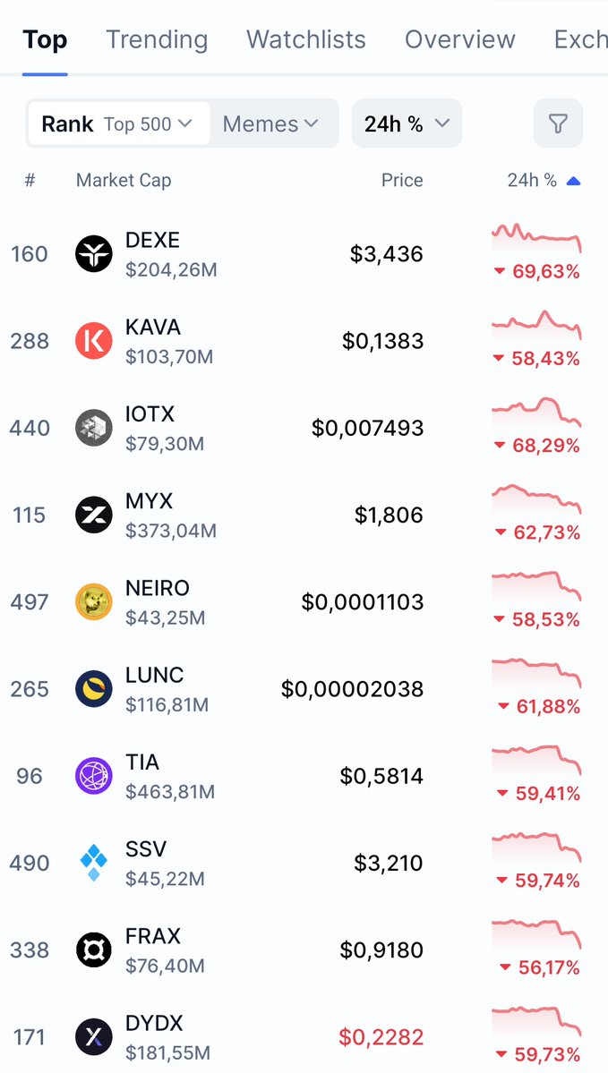
Task: Open the 24h % timeframe dropdown
Action: coord(407,123)
